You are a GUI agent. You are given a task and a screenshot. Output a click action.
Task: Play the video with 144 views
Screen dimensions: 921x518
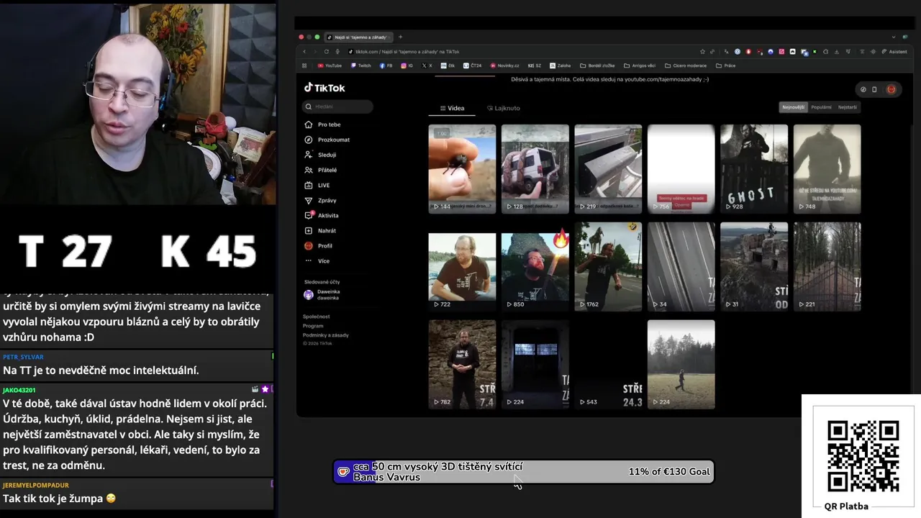462,169
